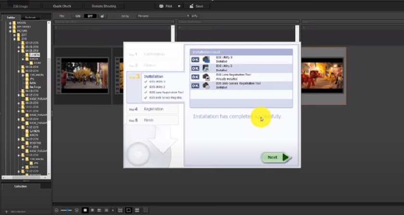Toggle grid display icon
The width and height of the screenshot is (404, 215).
(x=146, y=210)
